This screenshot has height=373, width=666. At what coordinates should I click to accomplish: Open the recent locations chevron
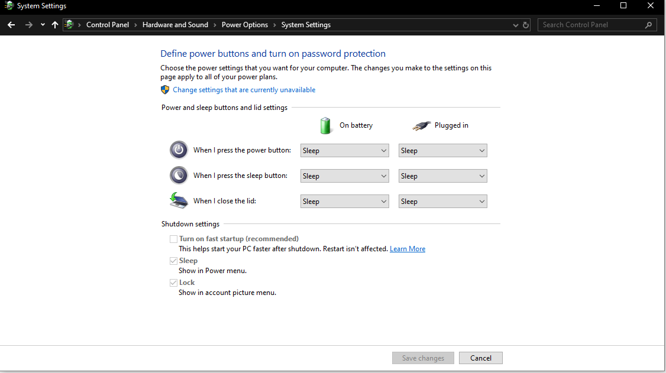[43, 25]
